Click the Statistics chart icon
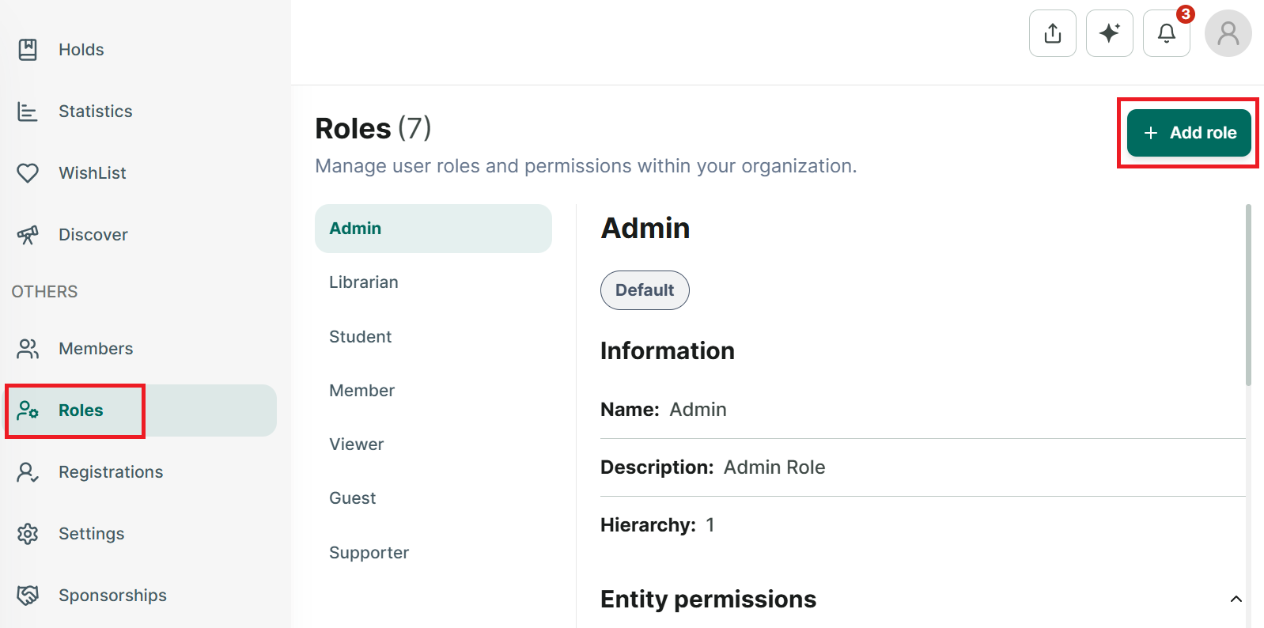Image resolution: width=1264 pixels, height=628 pixels. pyautogui.click(x=28, y=112)
